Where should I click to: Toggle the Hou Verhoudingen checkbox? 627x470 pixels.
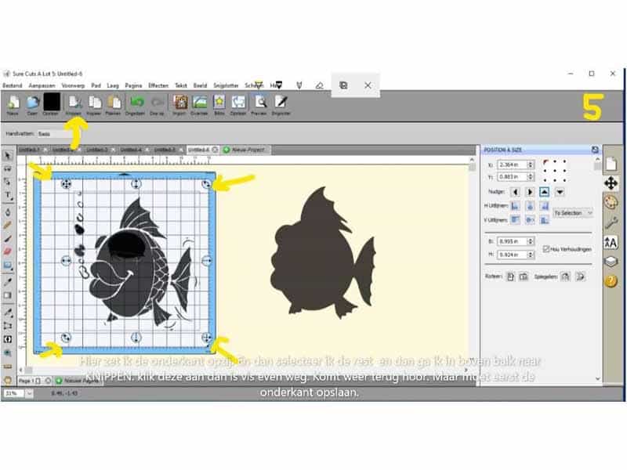click(546, 249)
